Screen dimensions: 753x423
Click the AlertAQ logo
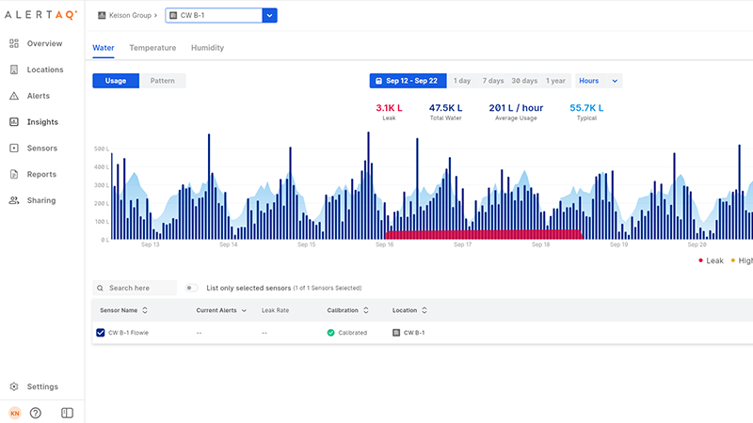40,15
